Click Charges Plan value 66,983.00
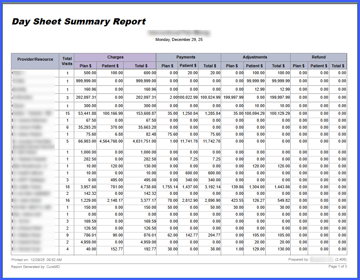Screen dimensions: 360x280 point(87,141)
